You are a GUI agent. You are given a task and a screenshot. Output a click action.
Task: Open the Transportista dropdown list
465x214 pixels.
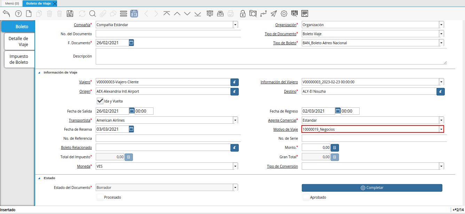(235, 120)
